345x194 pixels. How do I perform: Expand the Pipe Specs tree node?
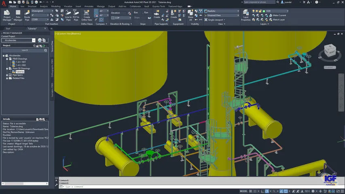pyautogui.click(x=7, y=75)
